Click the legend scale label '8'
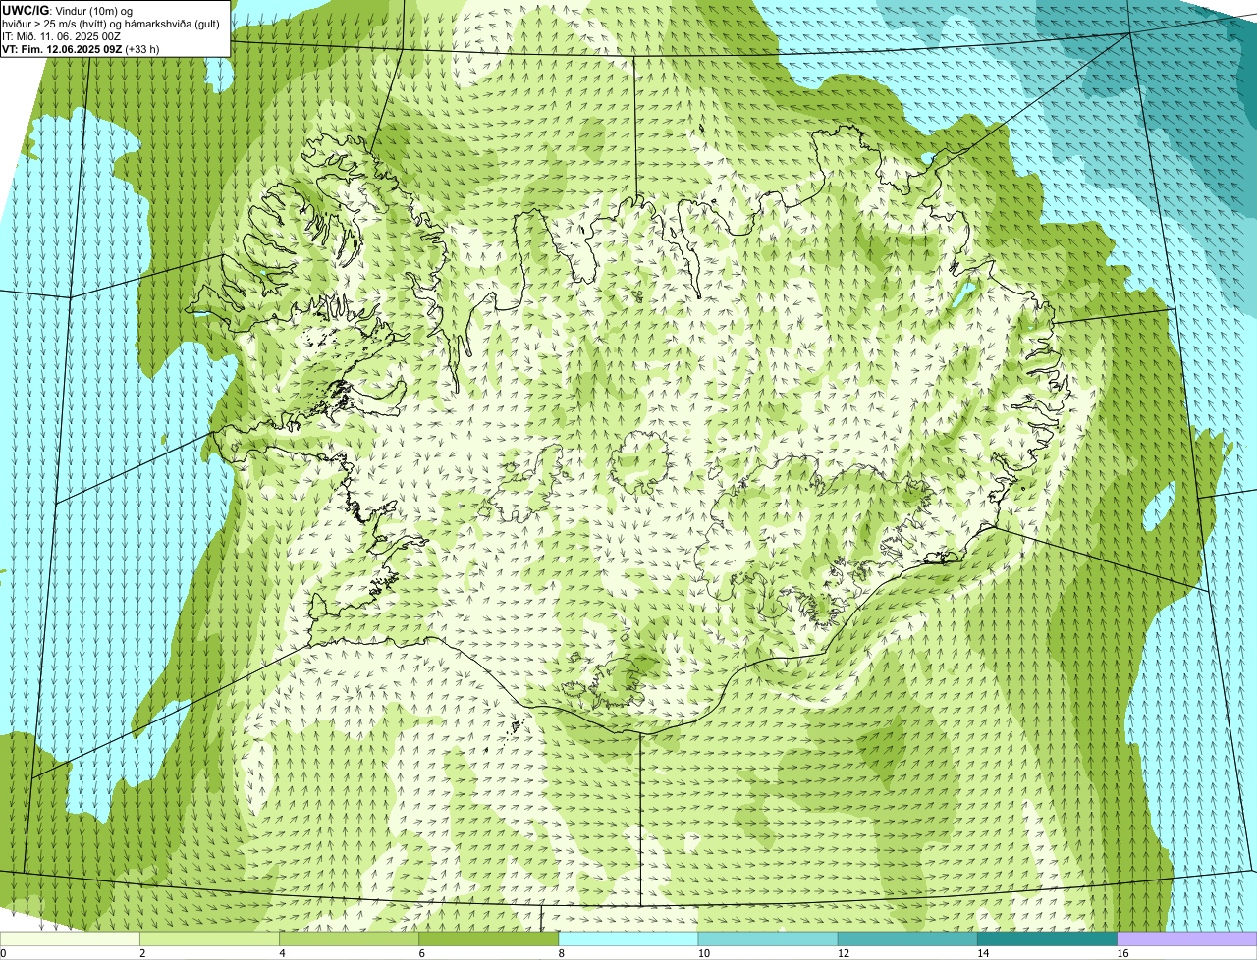This screenshot has width=1257, height=960. 561,953
